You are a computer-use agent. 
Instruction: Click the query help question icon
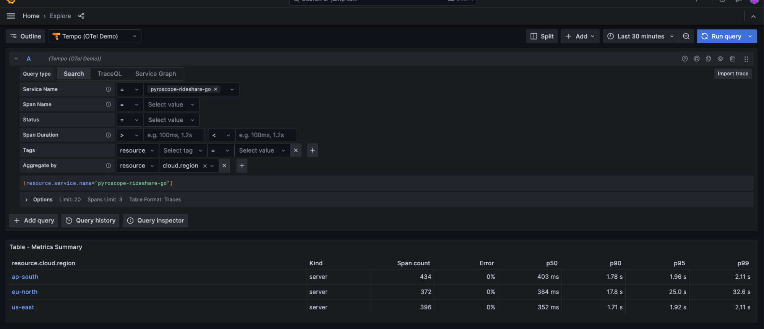[x=685, y=59]
